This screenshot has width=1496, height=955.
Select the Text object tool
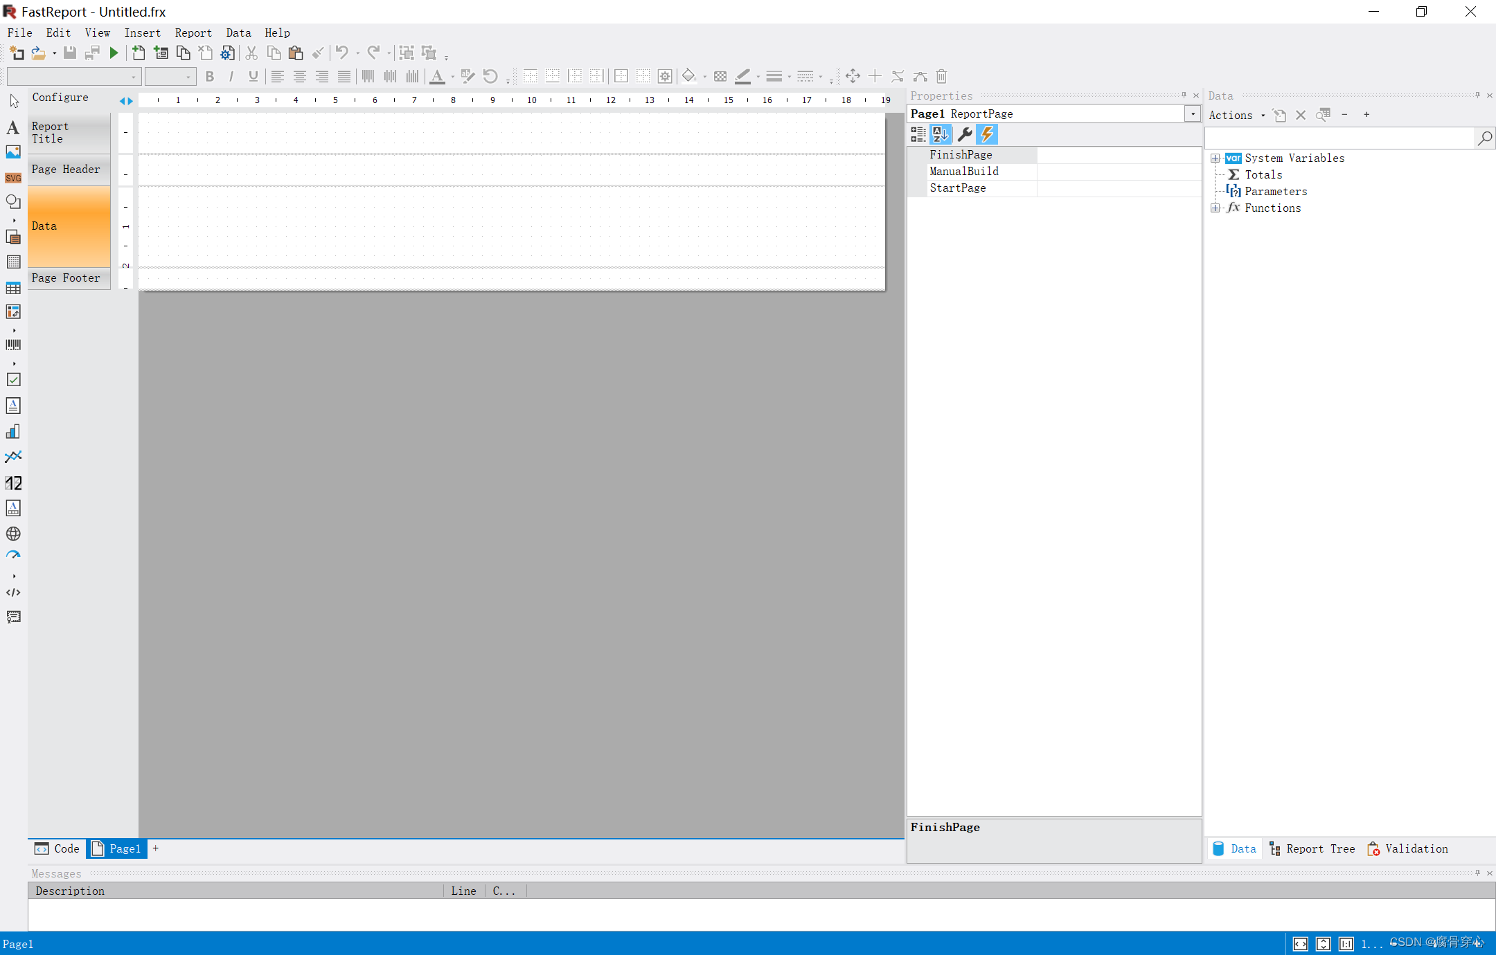(12, 127)
